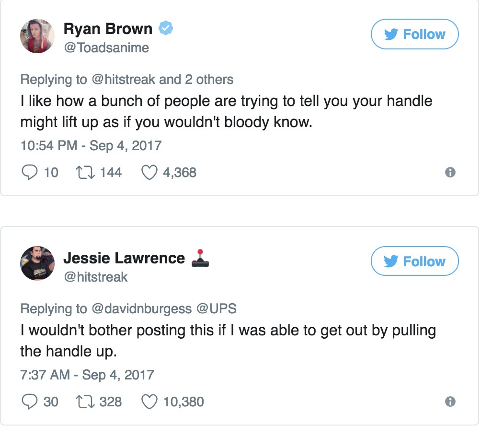The width and height of the screenshot is (481, 426).
Task: Follow Ryan Brown
Action: (x=414, y=34)
